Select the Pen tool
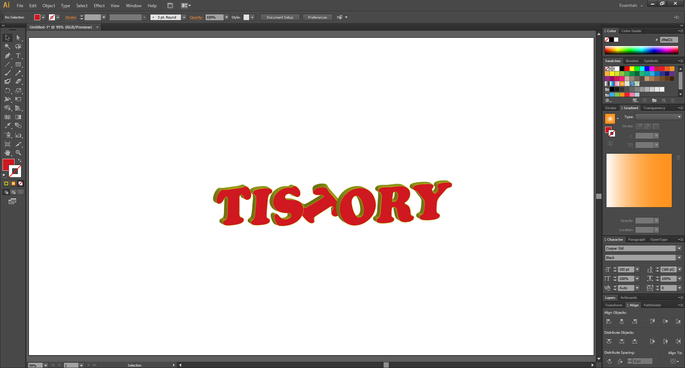 tap(7, 56)
